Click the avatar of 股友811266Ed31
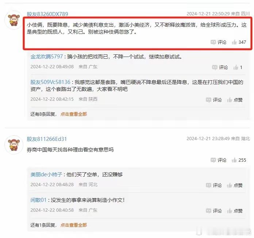The width and height of the screenshot is (254, 238). (x=14, y=145)
